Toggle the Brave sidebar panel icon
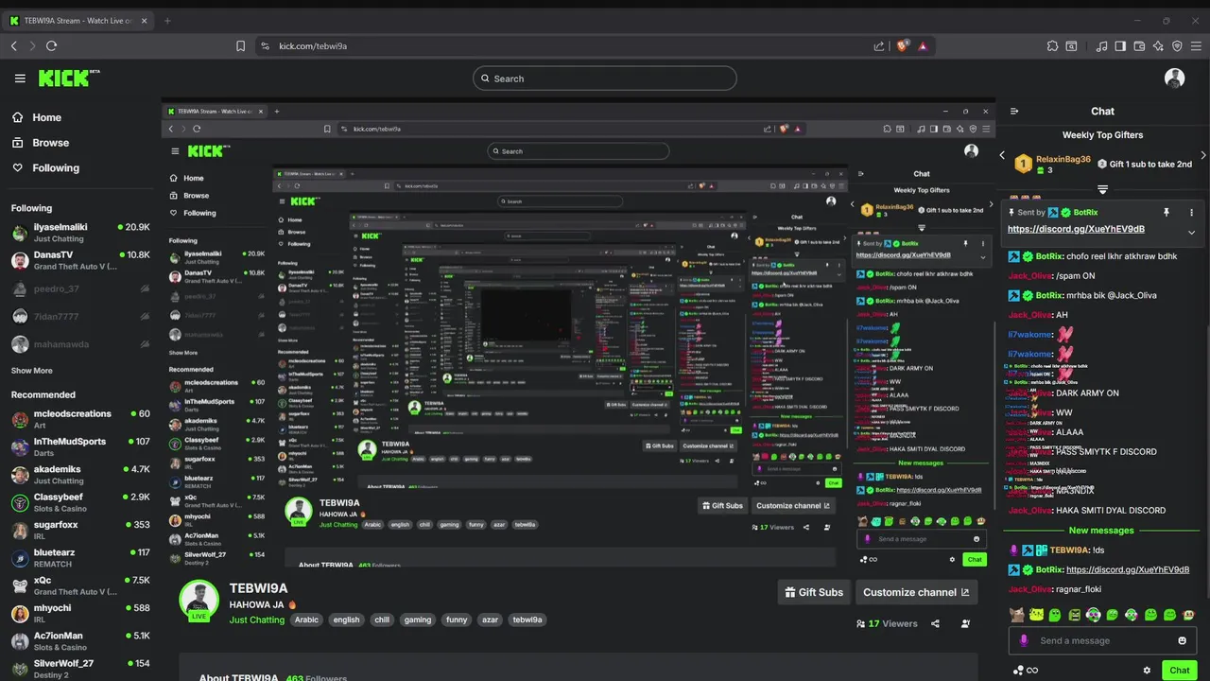 [1120, 45]
